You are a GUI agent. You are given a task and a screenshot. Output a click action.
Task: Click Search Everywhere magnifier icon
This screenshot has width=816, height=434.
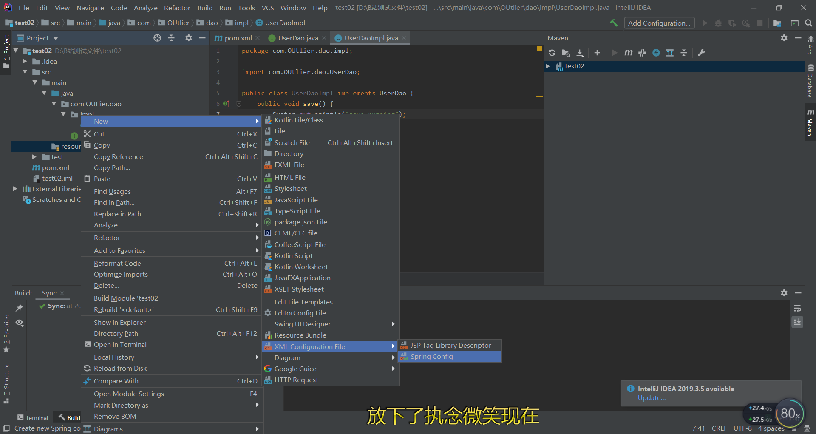coord(809,23)
